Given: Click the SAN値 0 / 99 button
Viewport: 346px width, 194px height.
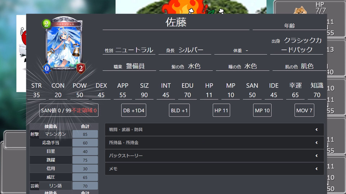Looking at the screenshot, I should pos(68,110).
